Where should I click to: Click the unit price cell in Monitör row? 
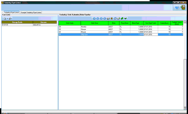click(137, 27)
